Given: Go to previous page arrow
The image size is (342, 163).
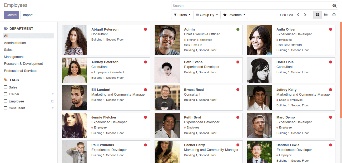Looking at the screenshot, I should pyautogui.click(x=298, y=15).
